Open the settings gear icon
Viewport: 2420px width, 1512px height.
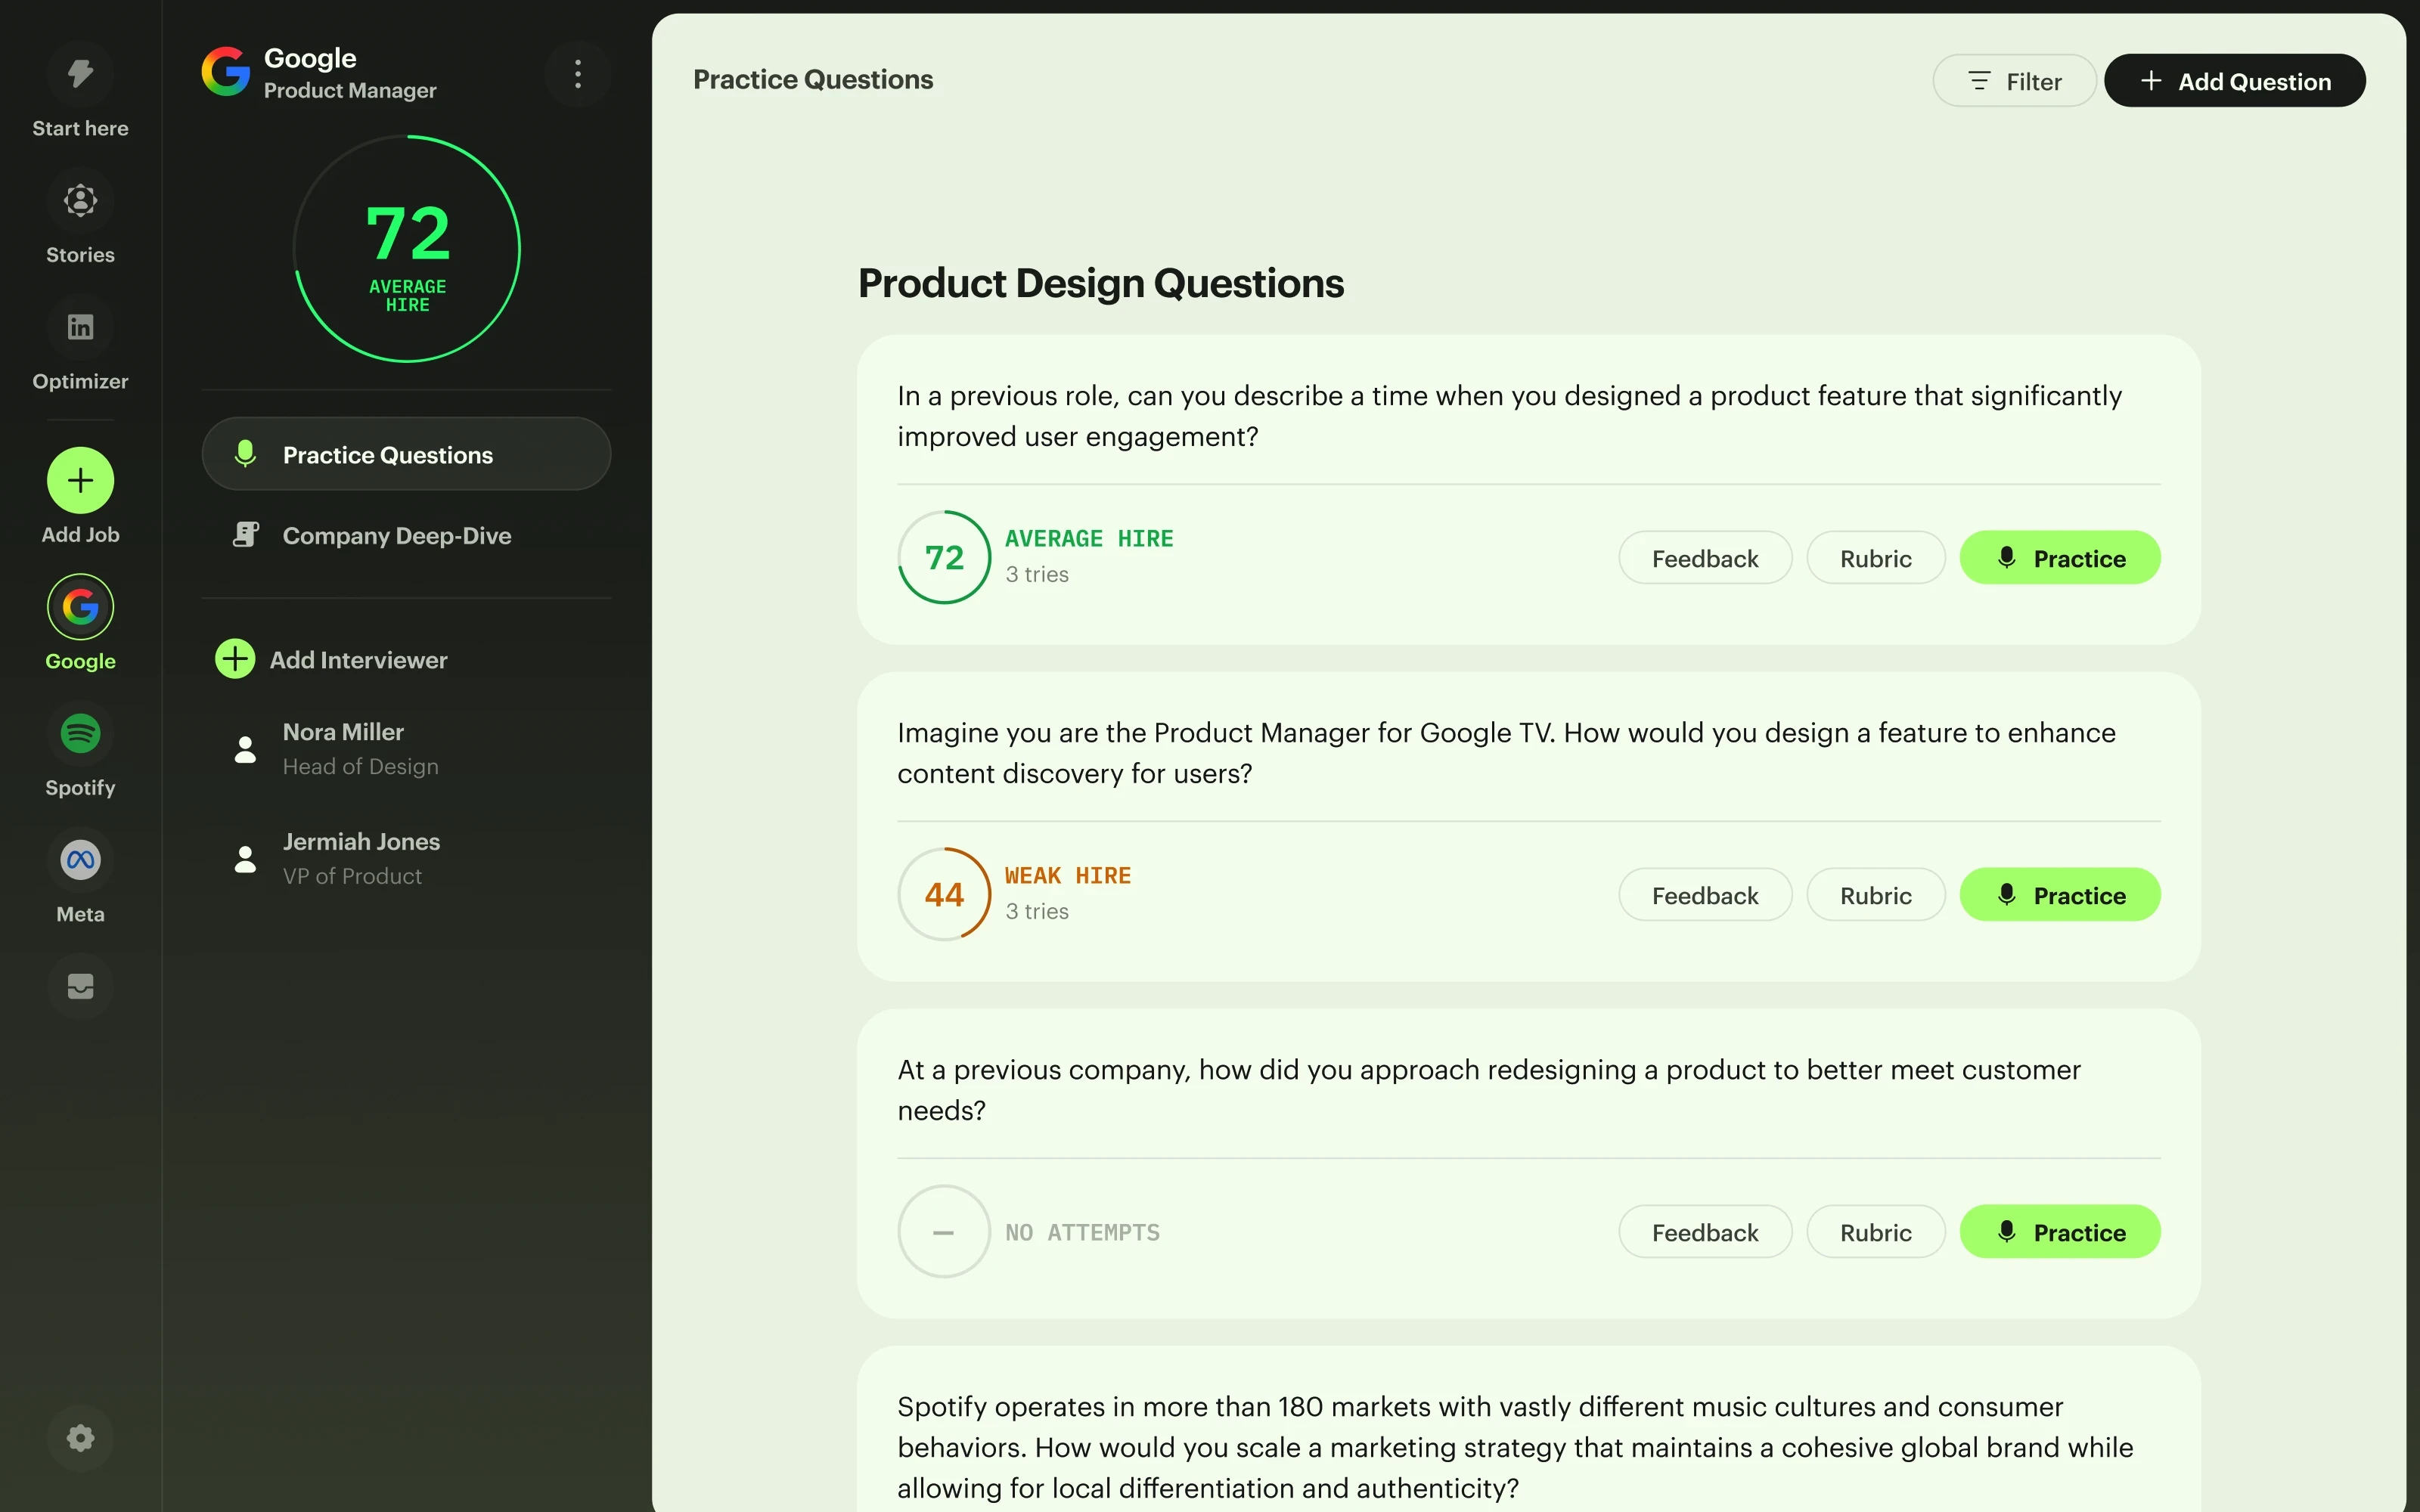(80, 1438)
